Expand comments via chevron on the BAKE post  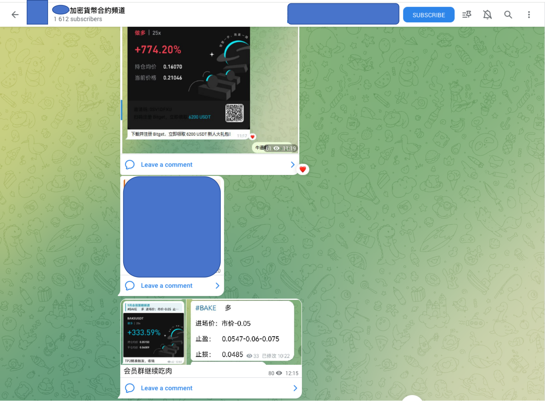tap(295, 388)
